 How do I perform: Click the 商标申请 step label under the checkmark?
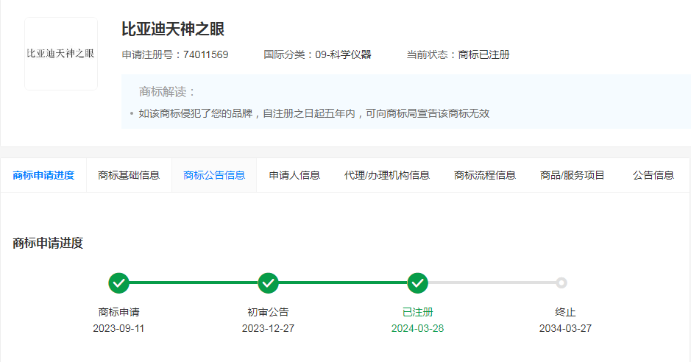click(x=119, y=312)
